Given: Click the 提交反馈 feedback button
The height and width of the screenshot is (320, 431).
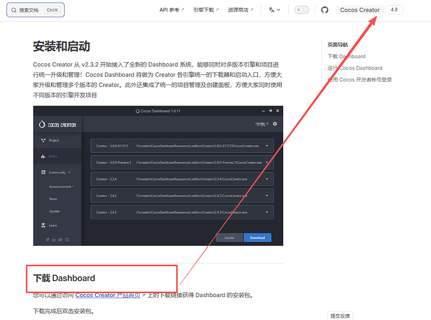Looking at the screenshot, I should (x=340, y=316).
